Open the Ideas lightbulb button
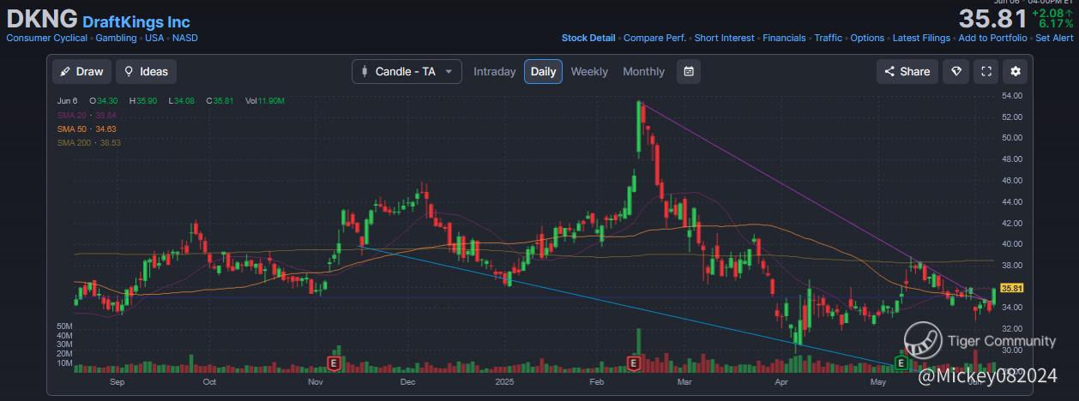 pyautogui.click(x=147, y=71)
